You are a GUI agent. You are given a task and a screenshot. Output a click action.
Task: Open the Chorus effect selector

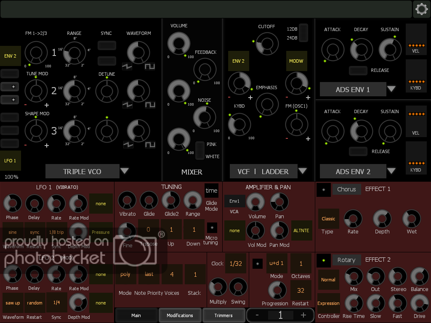[x=347, y=189]
